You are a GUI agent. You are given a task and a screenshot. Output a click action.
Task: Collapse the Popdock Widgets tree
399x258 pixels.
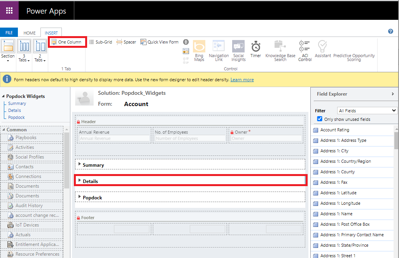point(3,96)
